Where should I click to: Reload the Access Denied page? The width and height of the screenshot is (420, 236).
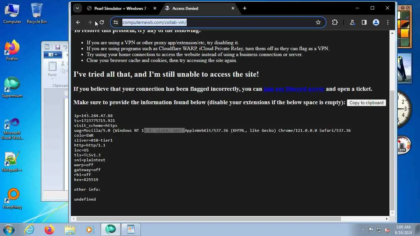(102, 22)
